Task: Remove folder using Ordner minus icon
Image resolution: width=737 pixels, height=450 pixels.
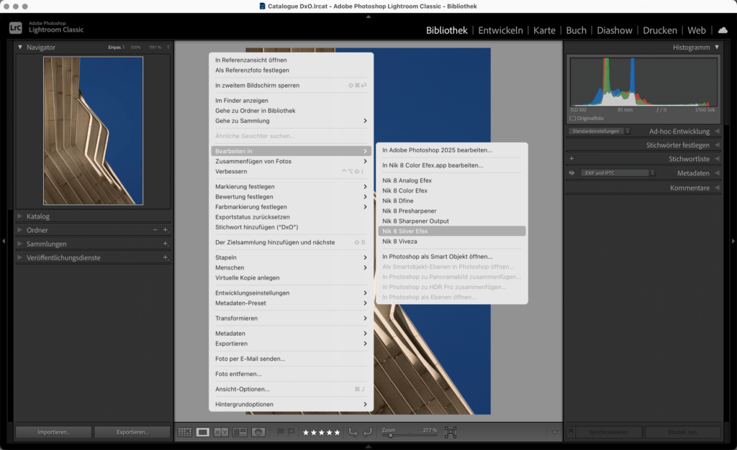Action: pyautogui.click(x=155, y=230)
